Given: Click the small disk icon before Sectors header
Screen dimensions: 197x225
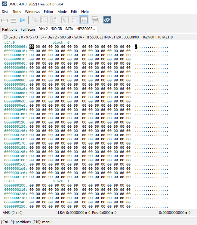Looking at the screenshot, I should tap(5, 37).
